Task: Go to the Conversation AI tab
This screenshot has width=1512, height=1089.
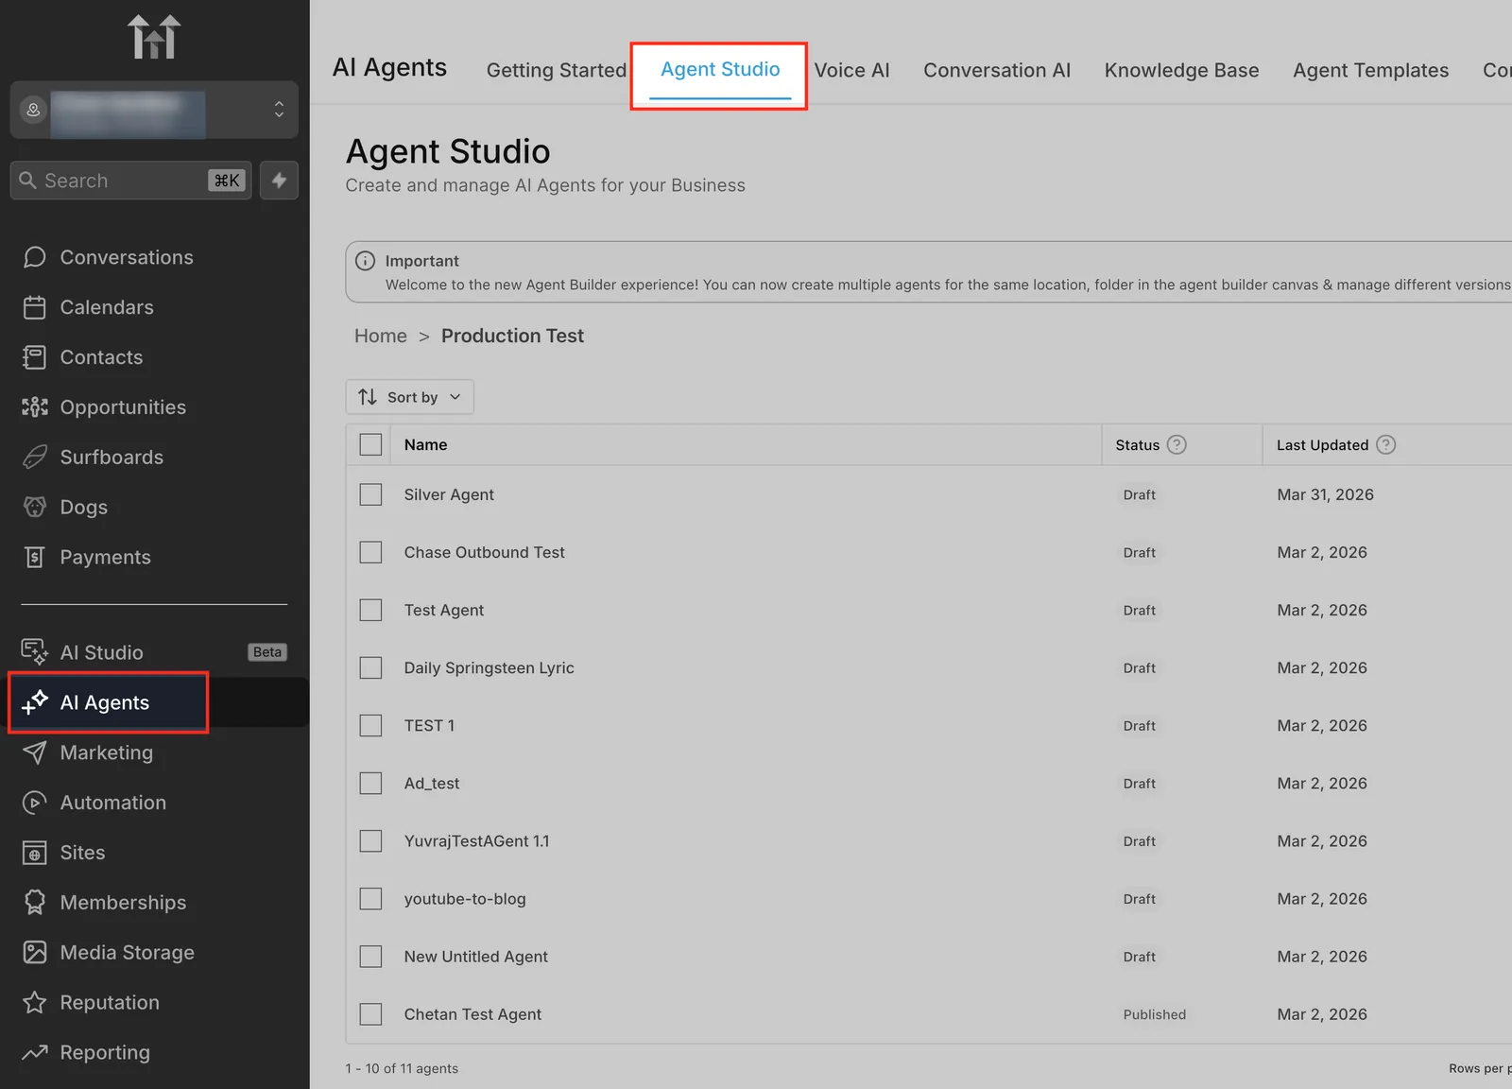Action: 997,70
